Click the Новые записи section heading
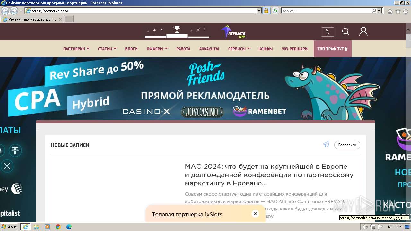Screen dimensions: 411x231 click(x=70, y=145)
